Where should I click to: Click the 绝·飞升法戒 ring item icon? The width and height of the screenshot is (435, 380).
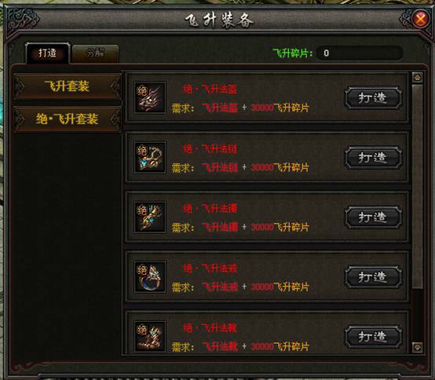(x=150, y=277)
